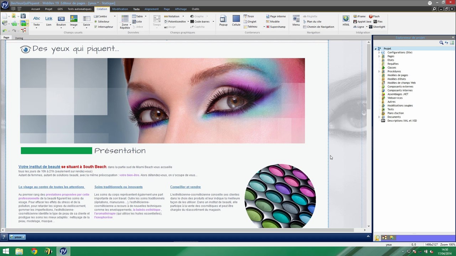Switch to the Zoning view tab
This screenshot has width=456, height=256.
point(19,38)
